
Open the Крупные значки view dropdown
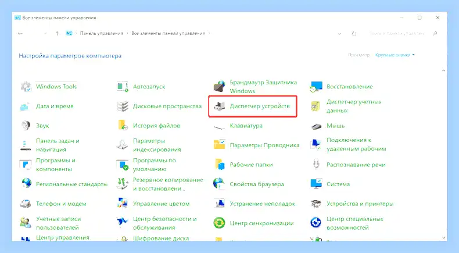tap(395, 55)
